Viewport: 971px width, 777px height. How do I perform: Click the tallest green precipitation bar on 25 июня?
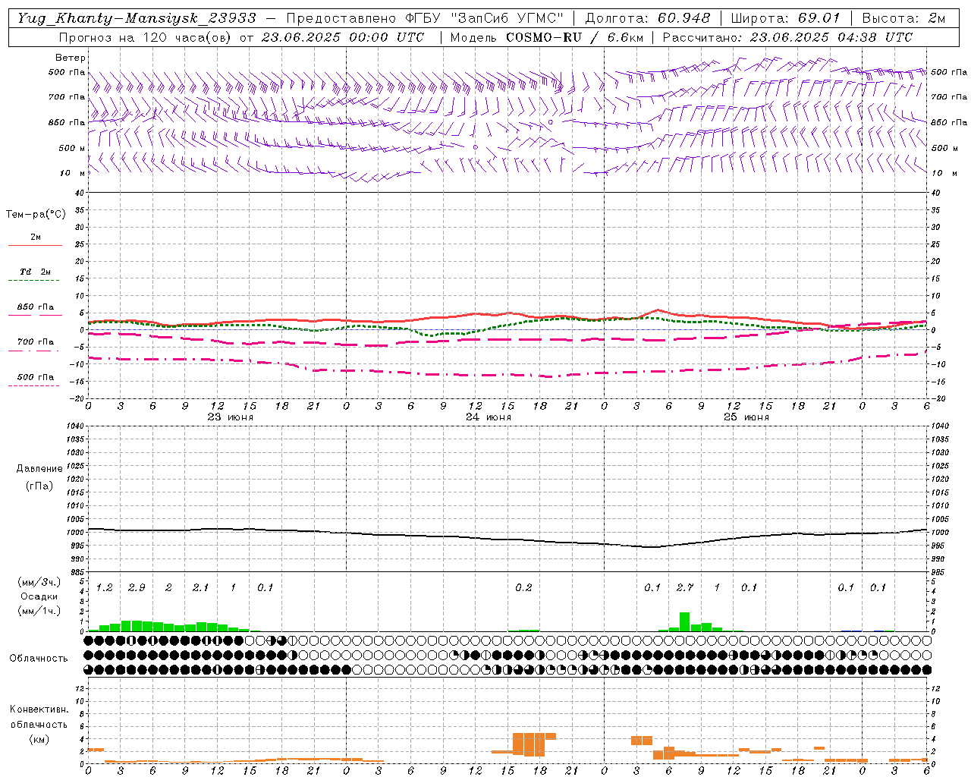(684, 621)
